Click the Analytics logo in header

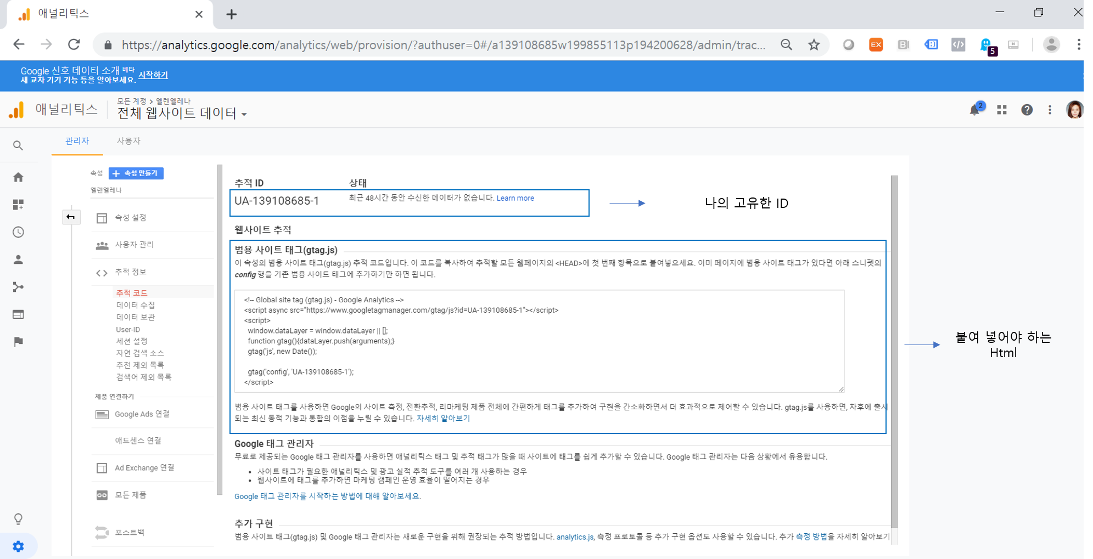pyautogui.click(x=16, y=110)
